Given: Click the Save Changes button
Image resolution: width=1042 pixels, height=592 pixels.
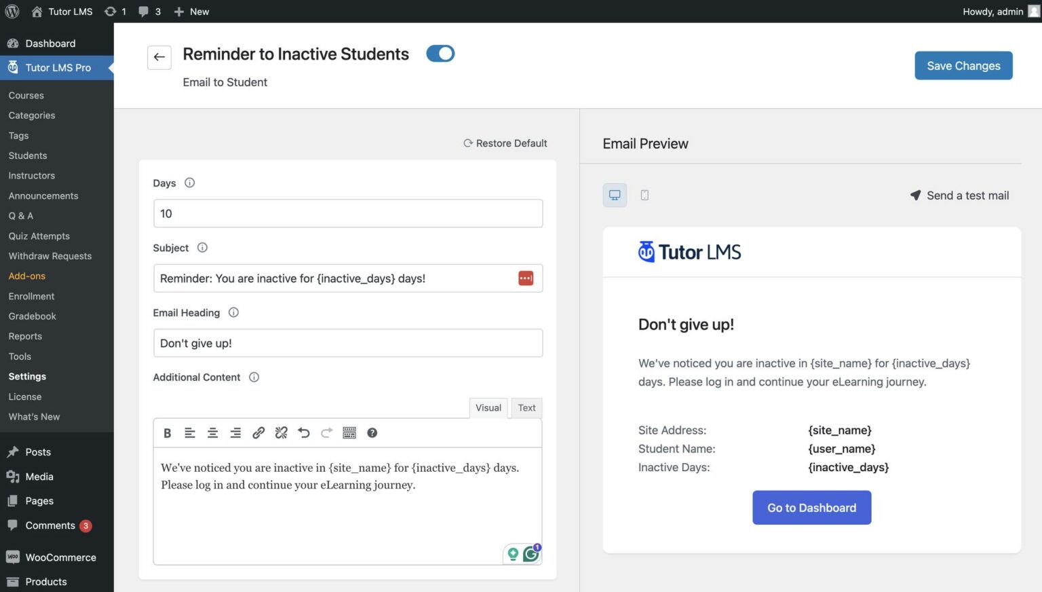Looking at the screenshot, I should pyautogui.click(x=963, y=65).
